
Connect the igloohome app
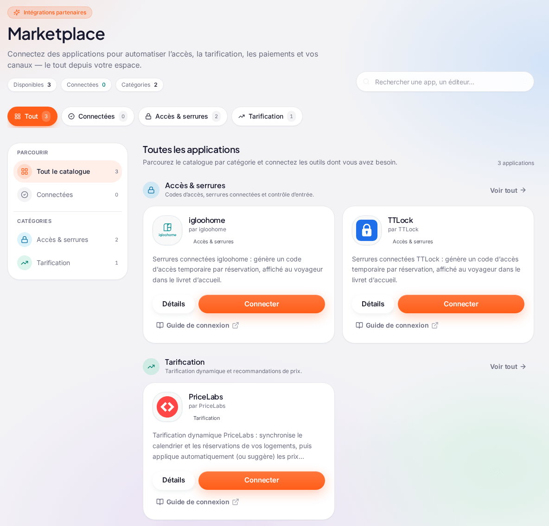point(262,304)
